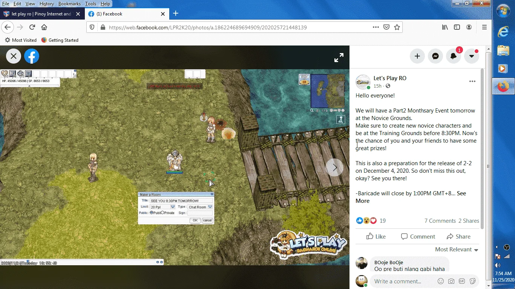
Task: Save page to Pocket icon
Action: click(x=386, y=27)
